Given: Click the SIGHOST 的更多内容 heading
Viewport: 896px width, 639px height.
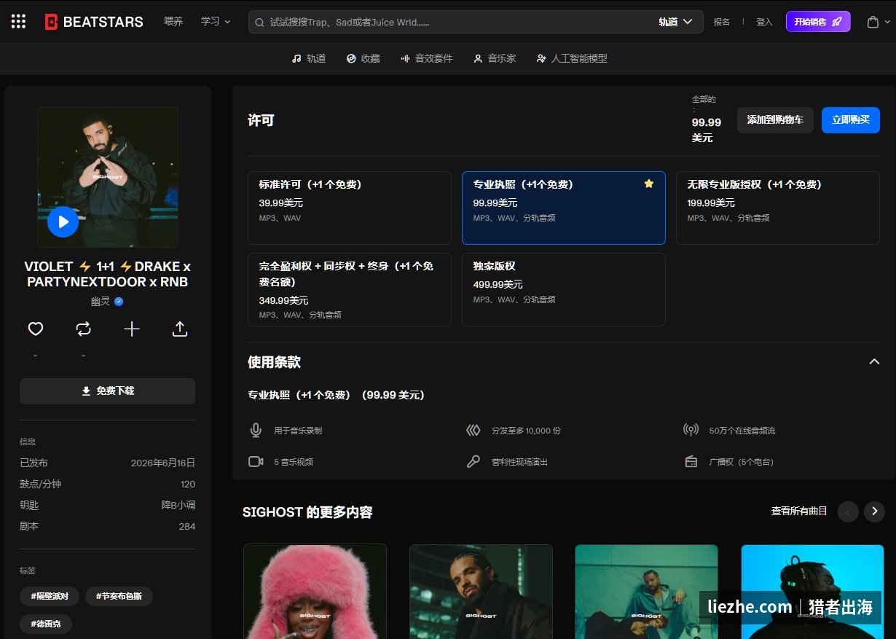Looking at the screenshot, I should click(x=307, y=512).
